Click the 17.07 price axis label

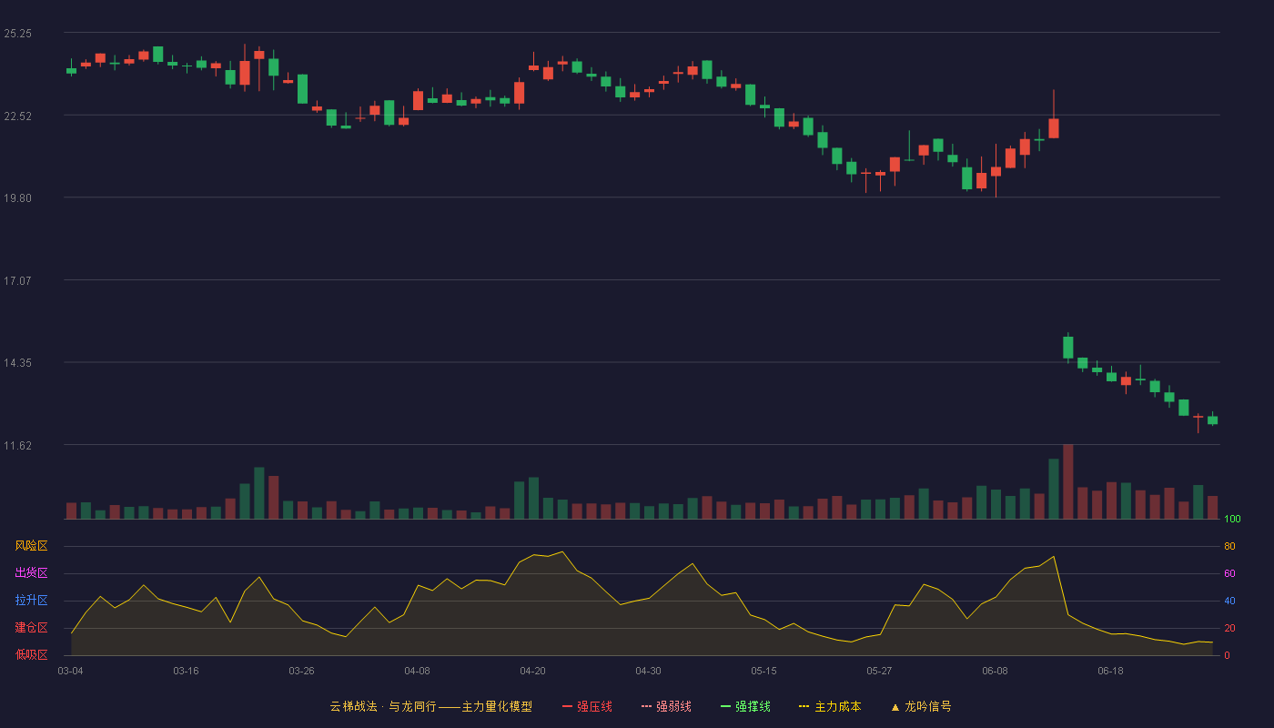point(17,281)
